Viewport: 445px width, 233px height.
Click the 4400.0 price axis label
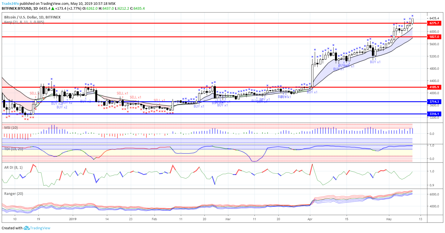tap(434, 81)
